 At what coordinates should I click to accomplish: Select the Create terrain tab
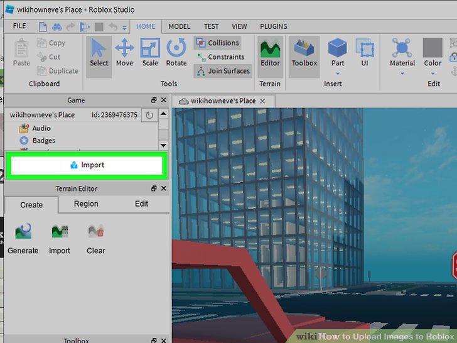click(x=31, y=205)
